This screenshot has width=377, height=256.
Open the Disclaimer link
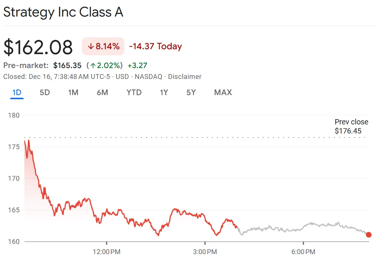(185, 77)
